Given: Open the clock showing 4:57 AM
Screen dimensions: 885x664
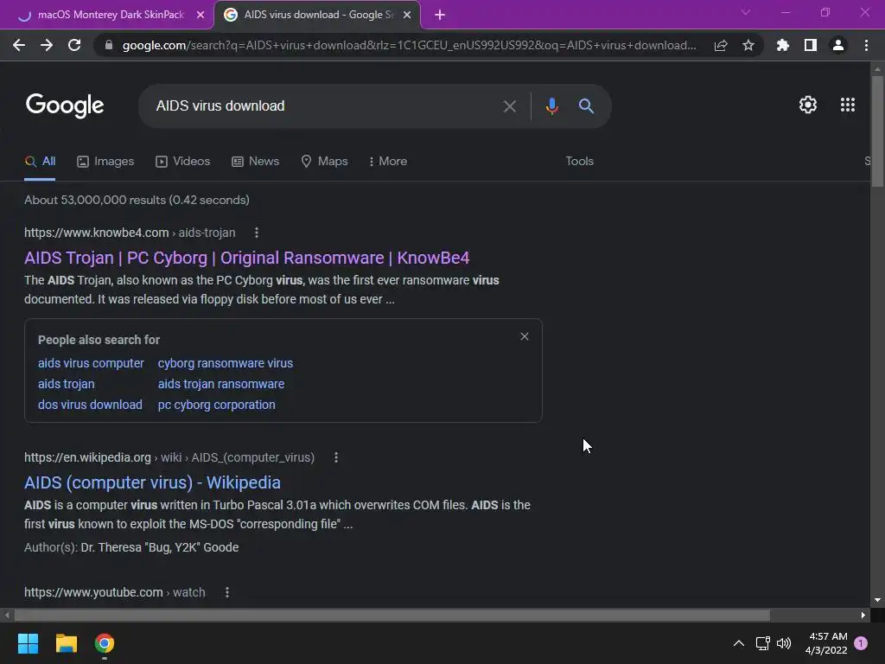Looking at the screenshot, I should pyautogui.click(x=826, y=643).
